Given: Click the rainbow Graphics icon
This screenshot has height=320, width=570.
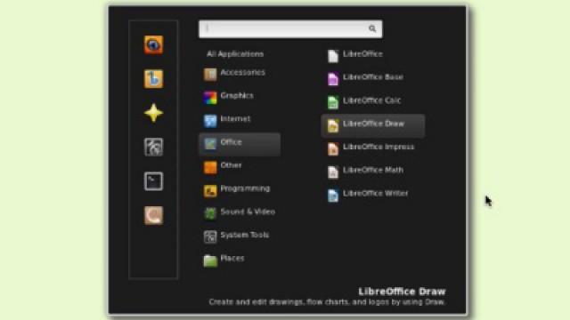Looking at the screenshot, I should coord(210,98).
